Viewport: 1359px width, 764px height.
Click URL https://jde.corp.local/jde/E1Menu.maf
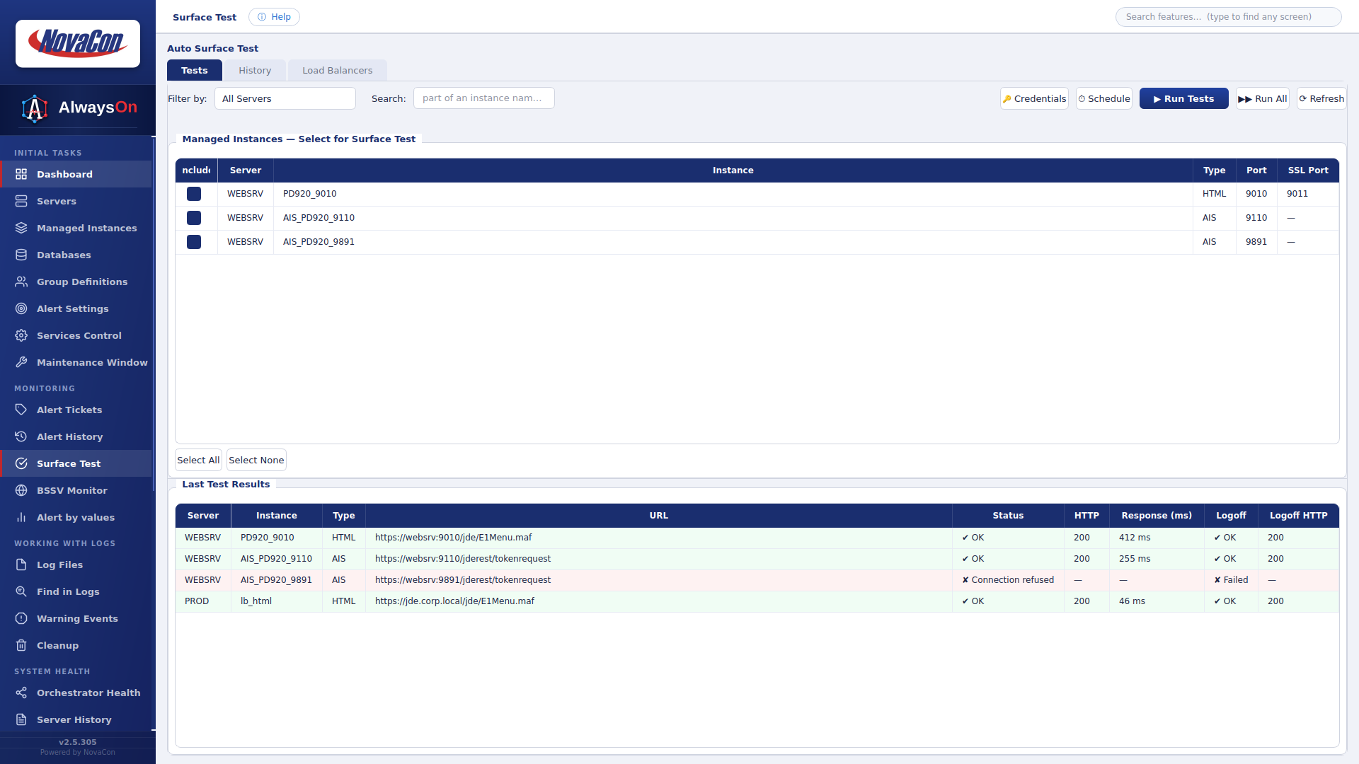454,601
